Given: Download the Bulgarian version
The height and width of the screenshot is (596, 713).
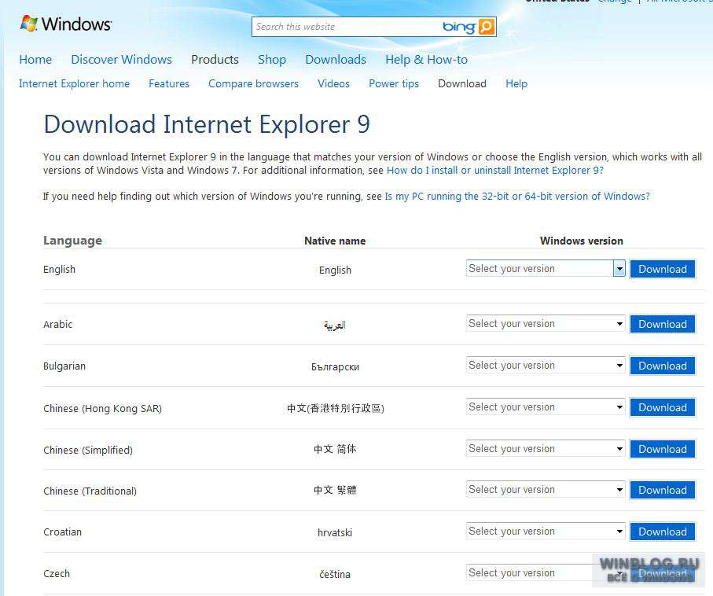Looking at the screenshot, I should coord(663,366).
